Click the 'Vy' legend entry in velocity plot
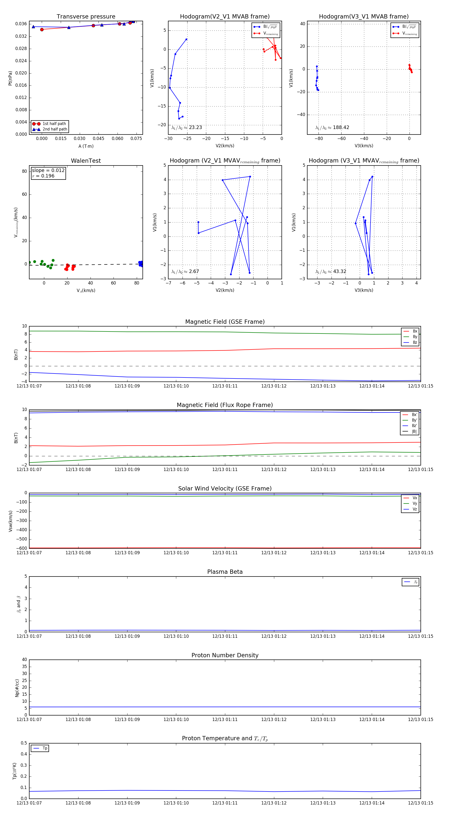This screenshot has height=825, width=450. [410, 504]
